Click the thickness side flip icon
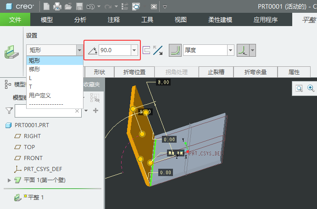This screenshot has width=317, height=209. (146, 50)
